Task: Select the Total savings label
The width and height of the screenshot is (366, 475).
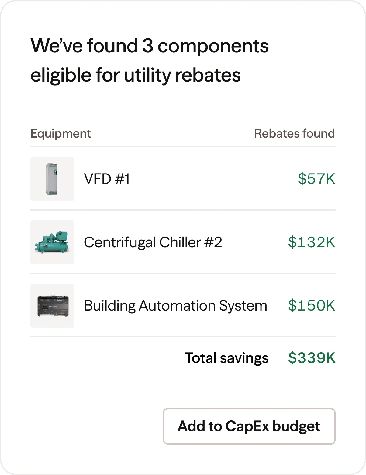Action: [x=226, y=358]
